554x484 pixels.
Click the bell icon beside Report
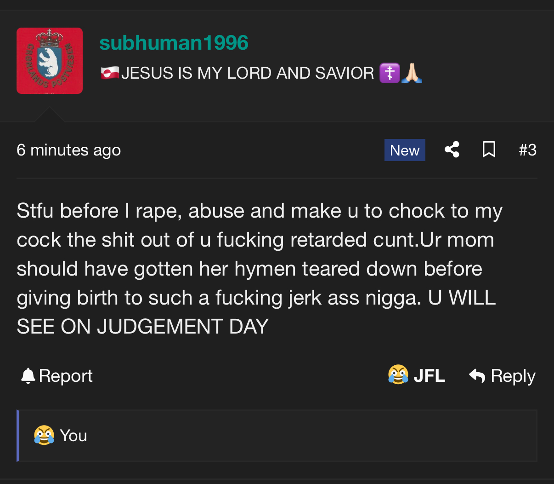28,376
